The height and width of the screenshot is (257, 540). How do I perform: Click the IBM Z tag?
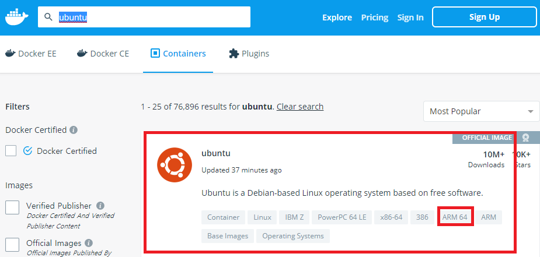pyautogui.click(x=294, y=217)
